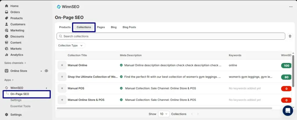Viewport: 297px width, 120px height.
Task: Open the 'Manual Online' collection title
Action: [x=77, y=65]
